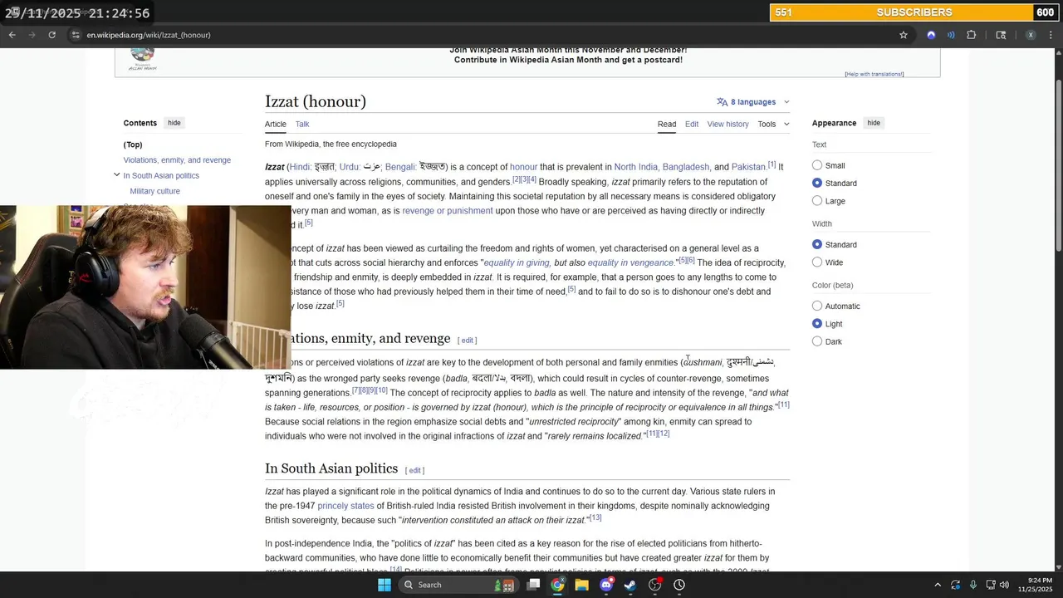The width and height of the screenshot is (1063, 598).
Task: Open the North India link
Action: (x=635, y=167)
